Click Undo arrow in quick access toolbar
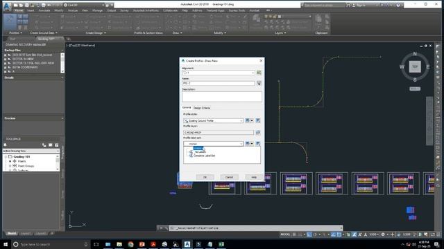Image resolution: width=444 pixels, height=249 pixels. point(49,5)
